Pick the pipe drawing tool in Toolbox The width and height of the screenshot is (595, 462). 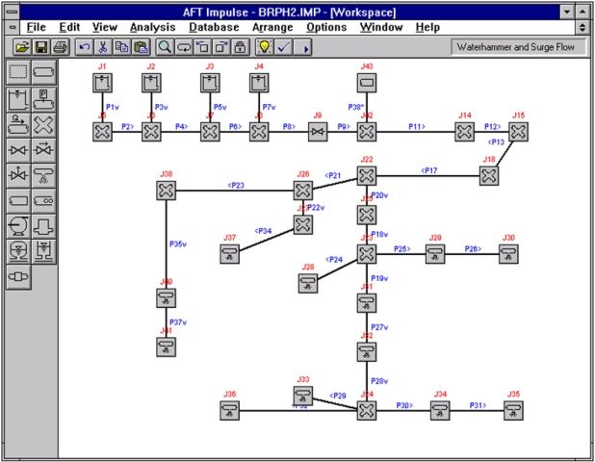(x=43, y=71)
